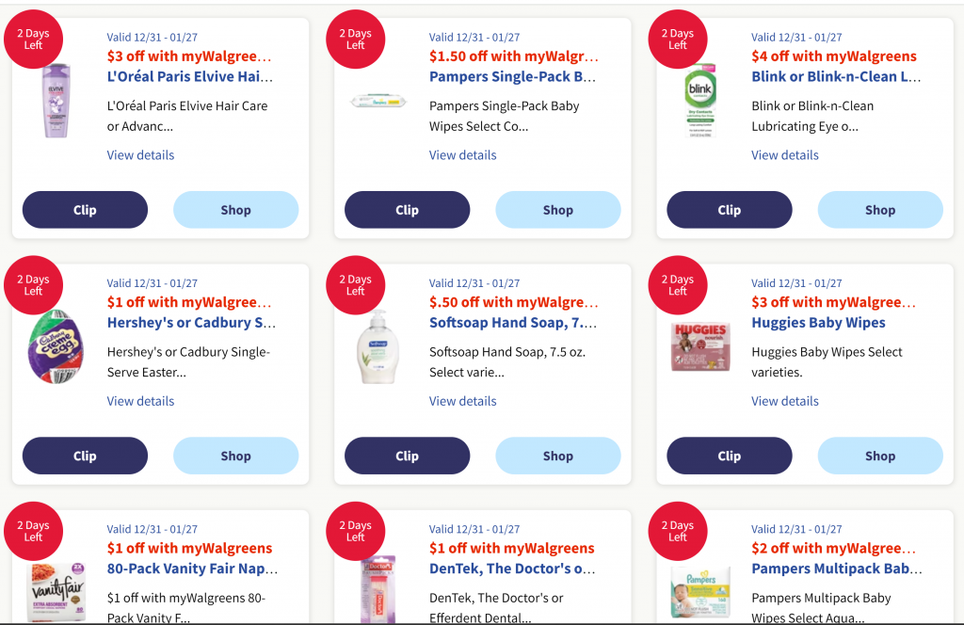The image size is (964, 625).
Task: Shop the Huggies Baby Wipes deal
Action: coord(879,455)
